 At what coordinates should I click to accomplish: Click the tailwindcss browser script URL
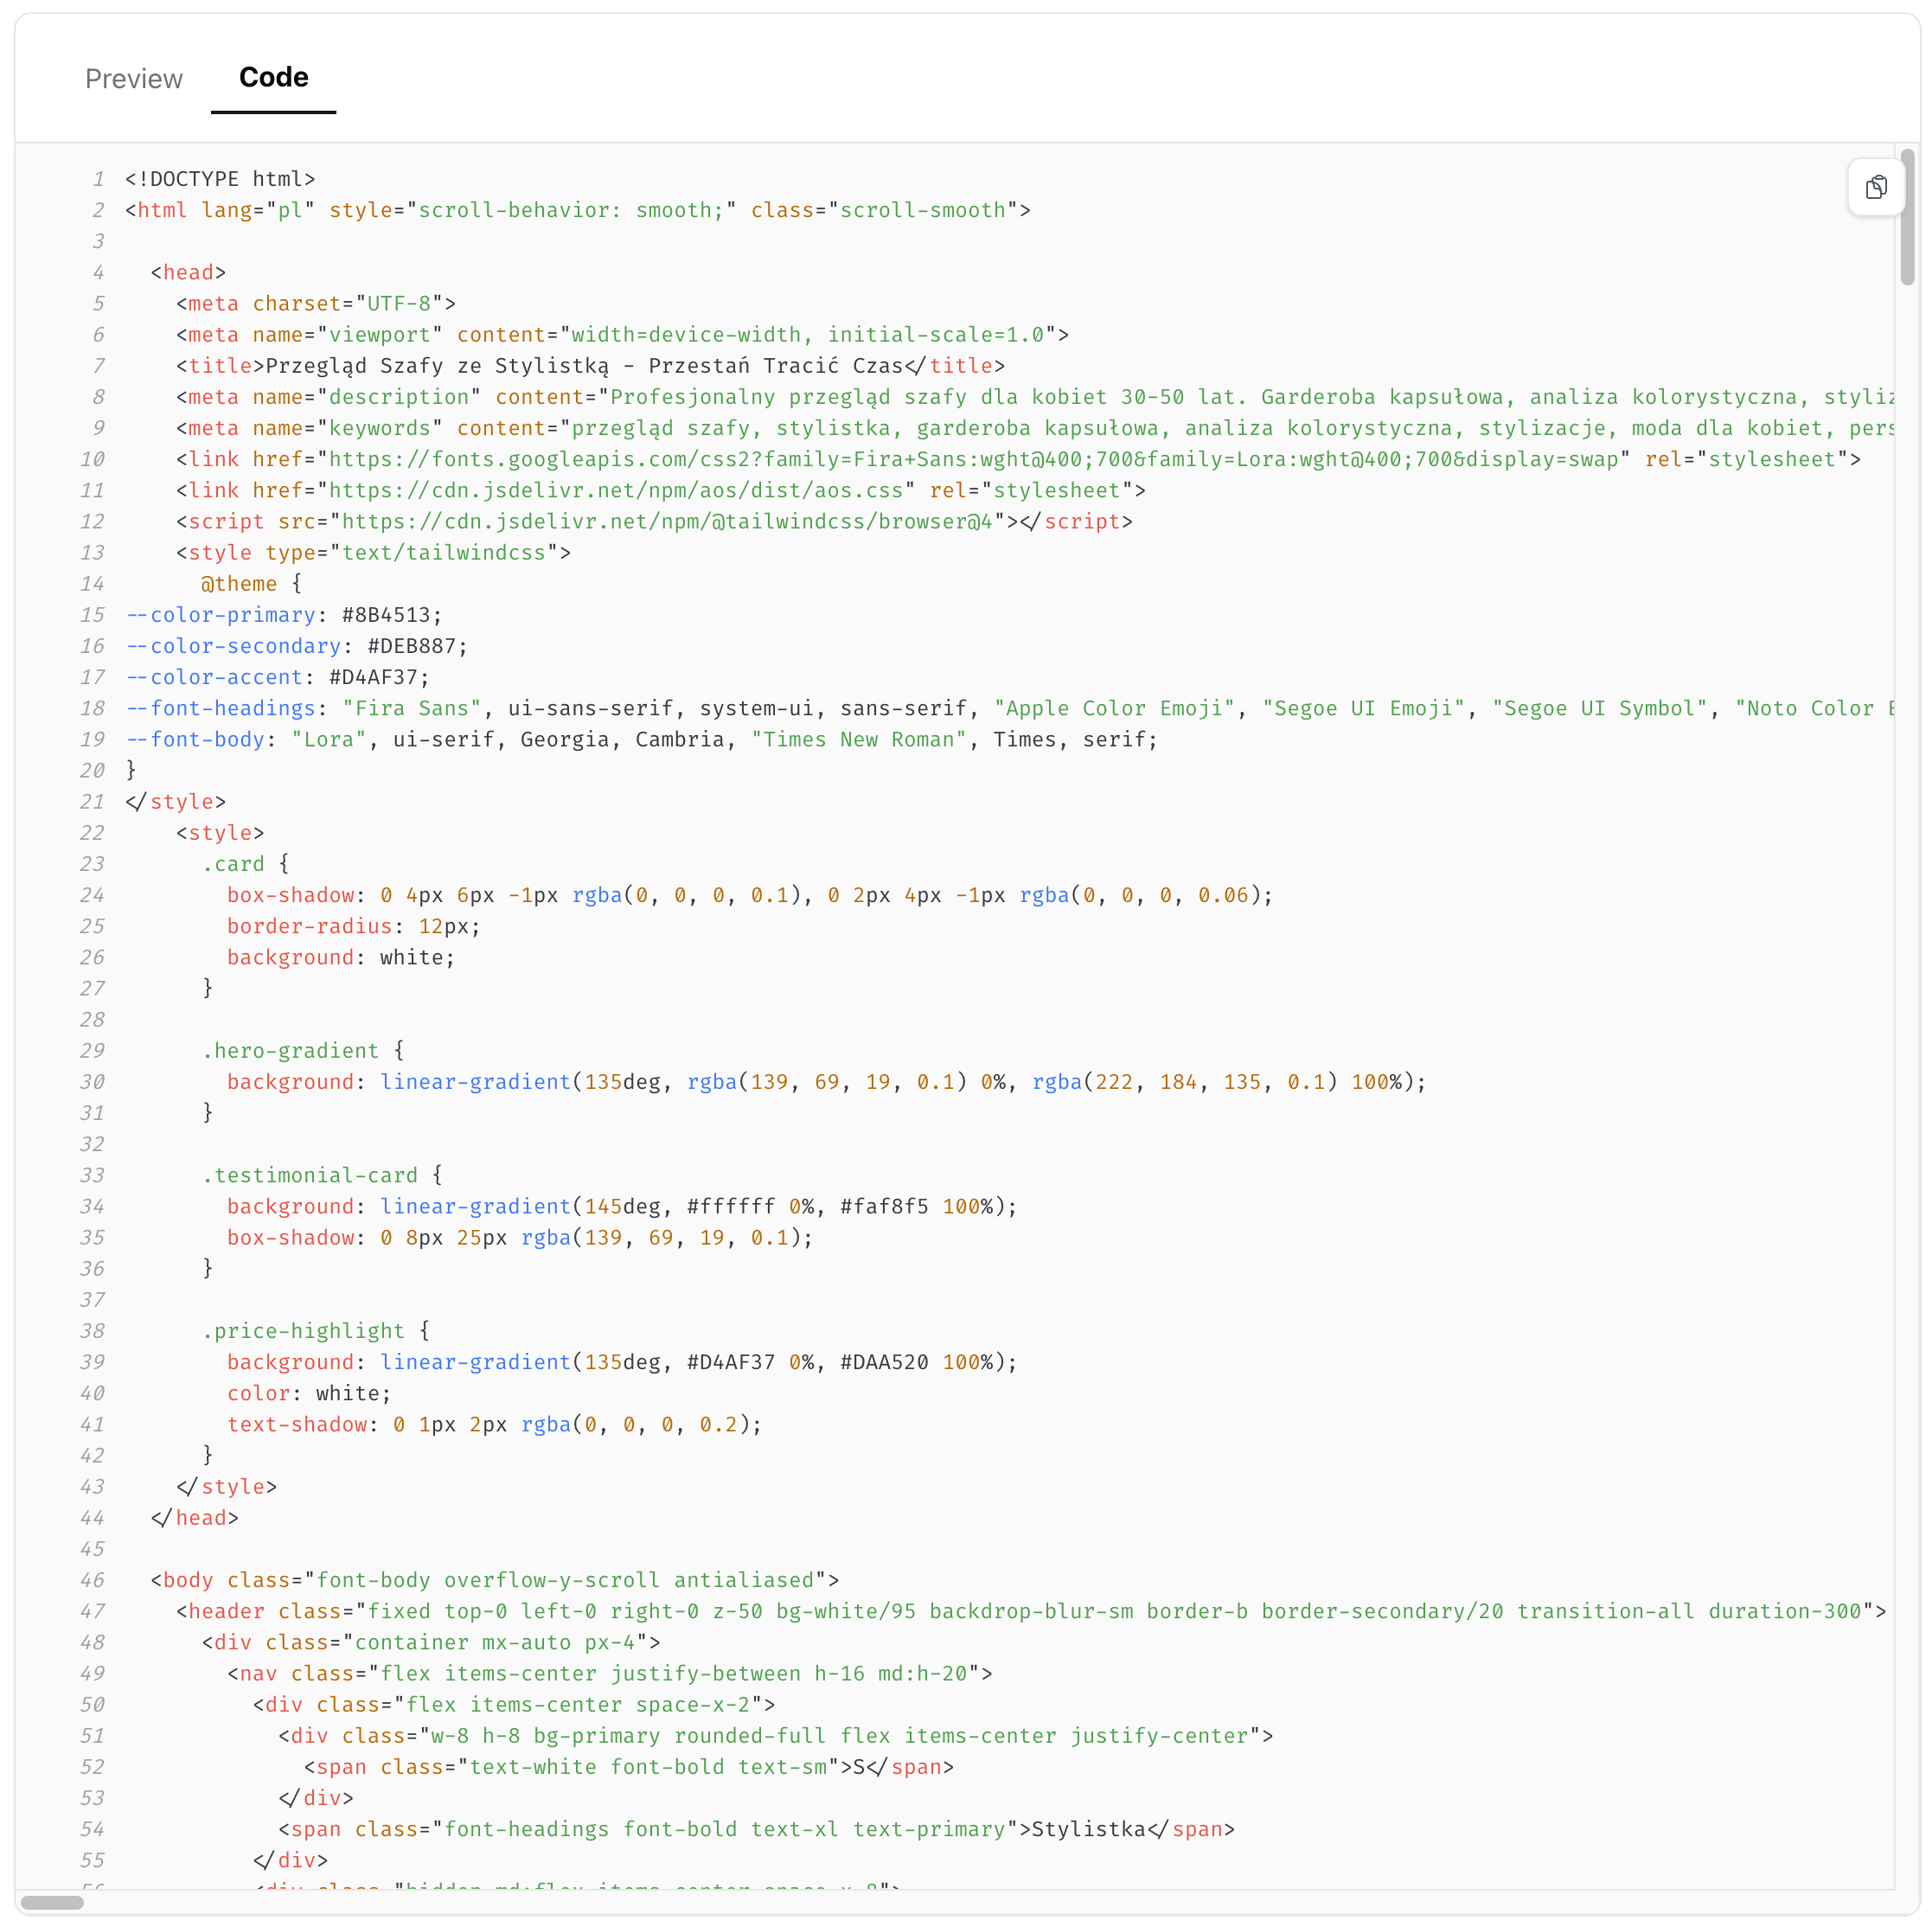click(x=667, y=521)
